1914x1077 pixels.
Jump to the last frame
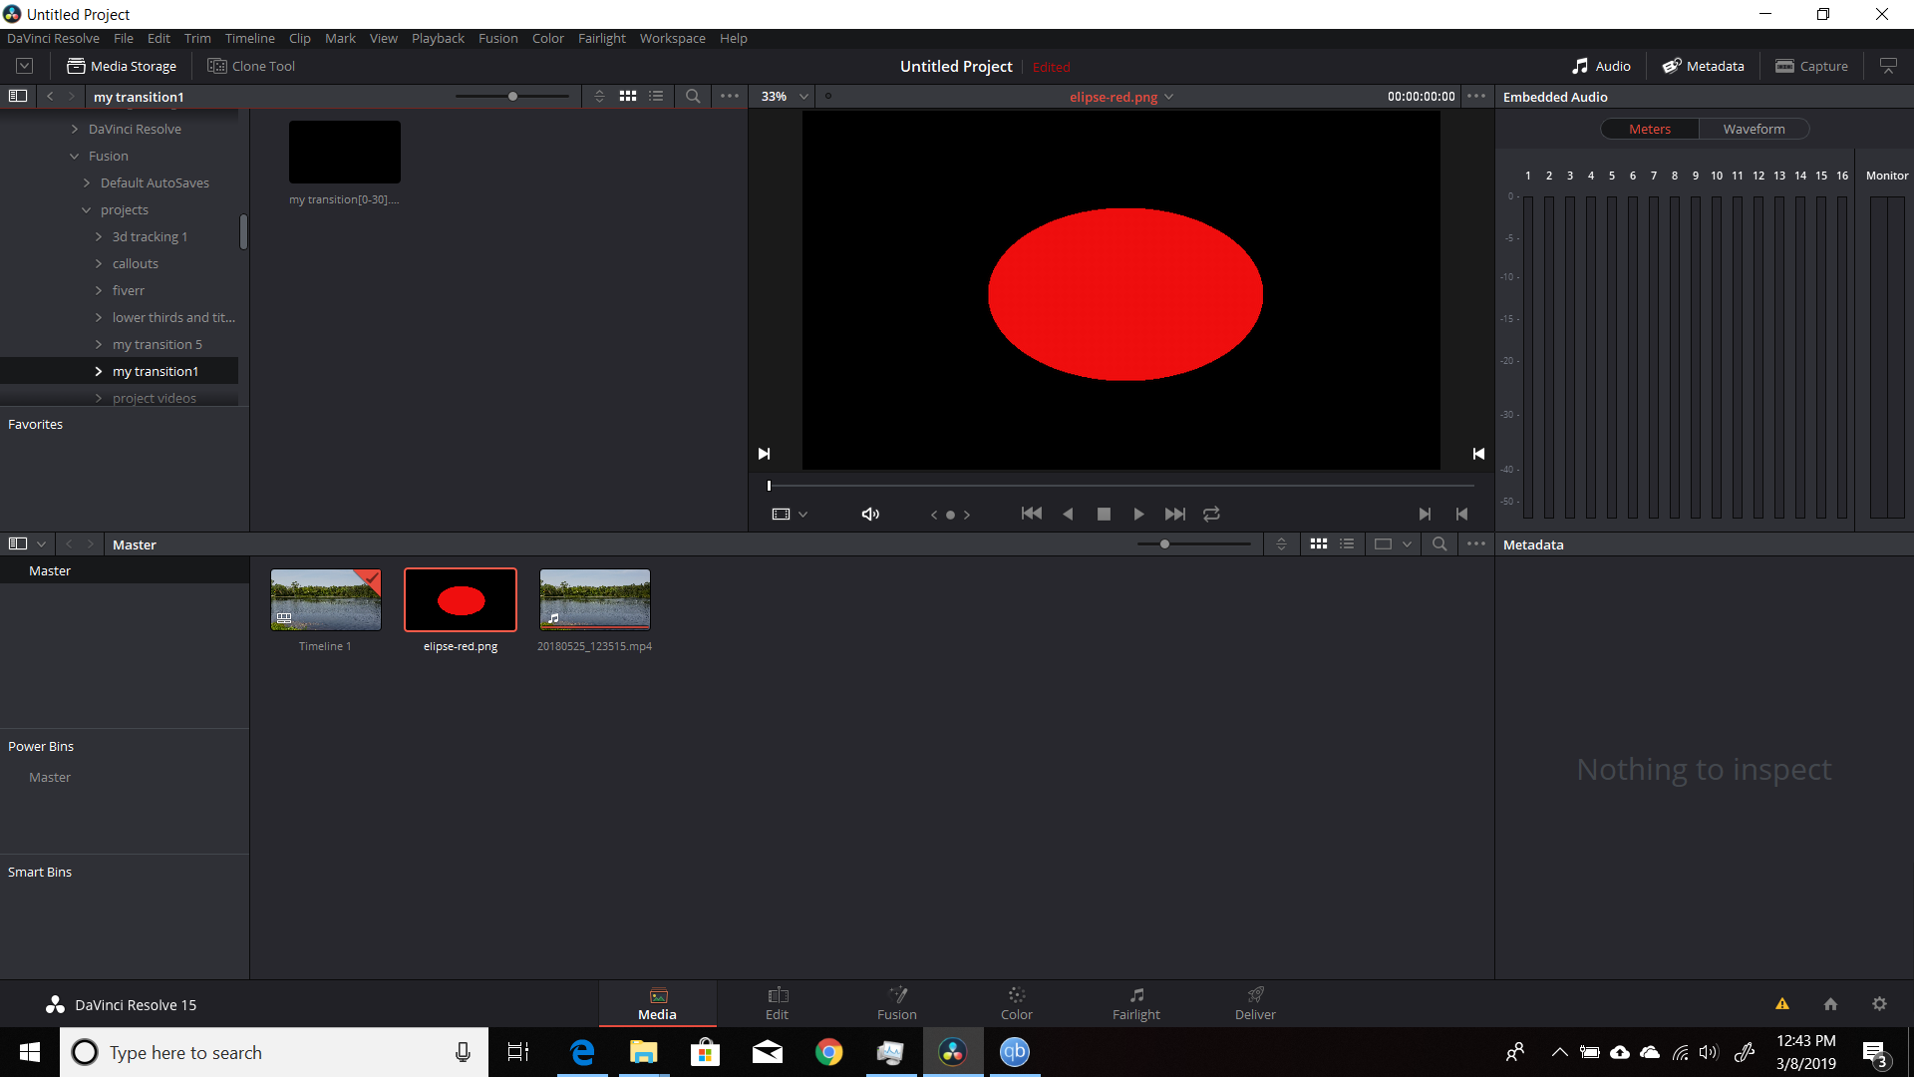pyautogui.click(x=1175, y=515)
